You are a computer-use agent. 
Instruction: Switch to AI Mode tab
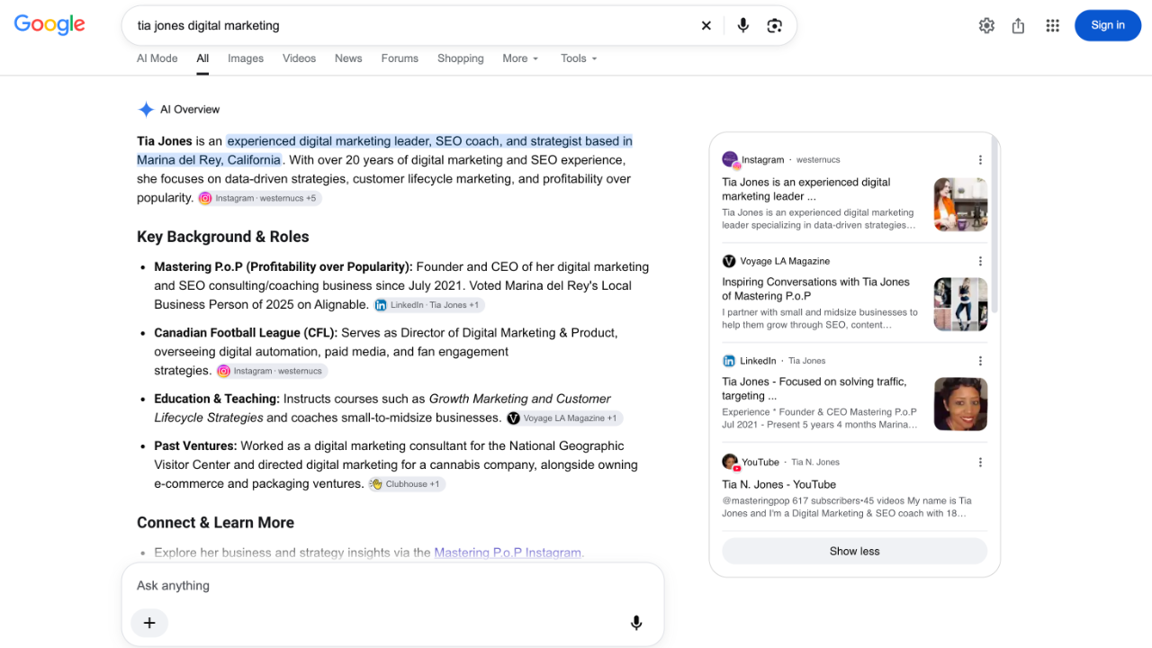click(157, 58)
